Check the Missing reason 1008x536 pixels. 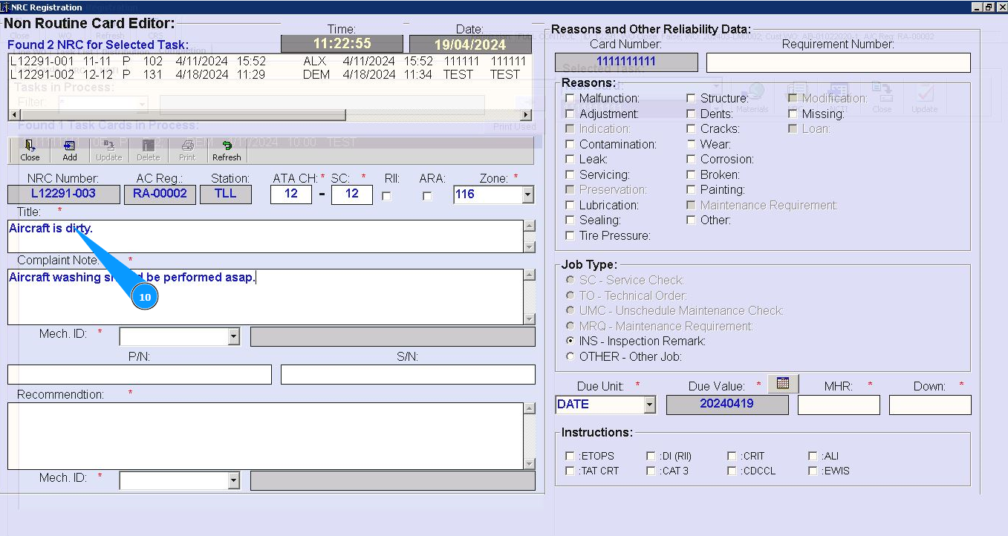pyautogui.click(x=793, y=114)
